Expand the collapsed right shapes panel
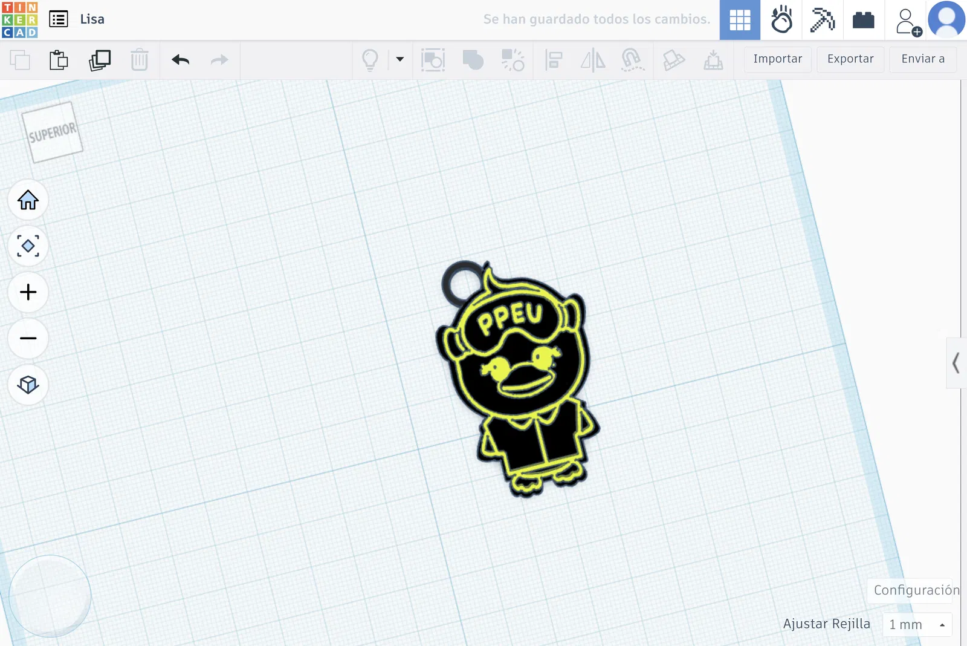This screenshot has width=967, height=646. click(x=956, y=363)
